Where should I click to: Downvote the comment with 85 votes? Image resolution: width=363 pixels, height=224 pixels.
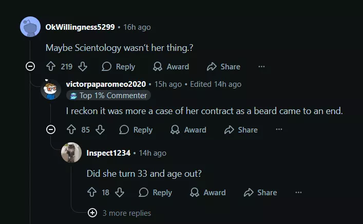[100, 129]
